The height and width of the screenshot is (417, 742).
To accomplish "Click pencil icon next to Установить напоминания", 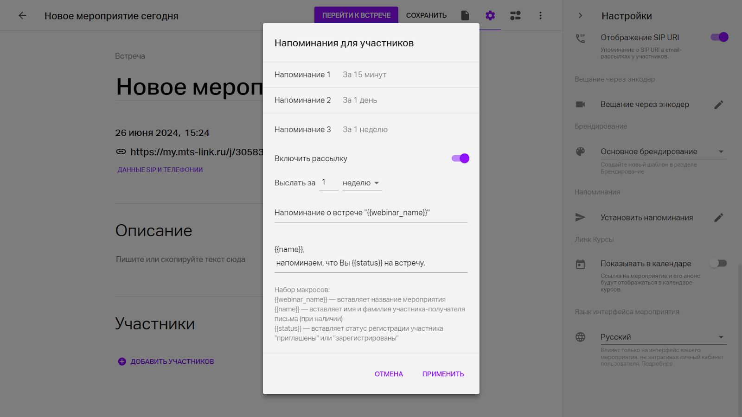I will coord(718,218).
